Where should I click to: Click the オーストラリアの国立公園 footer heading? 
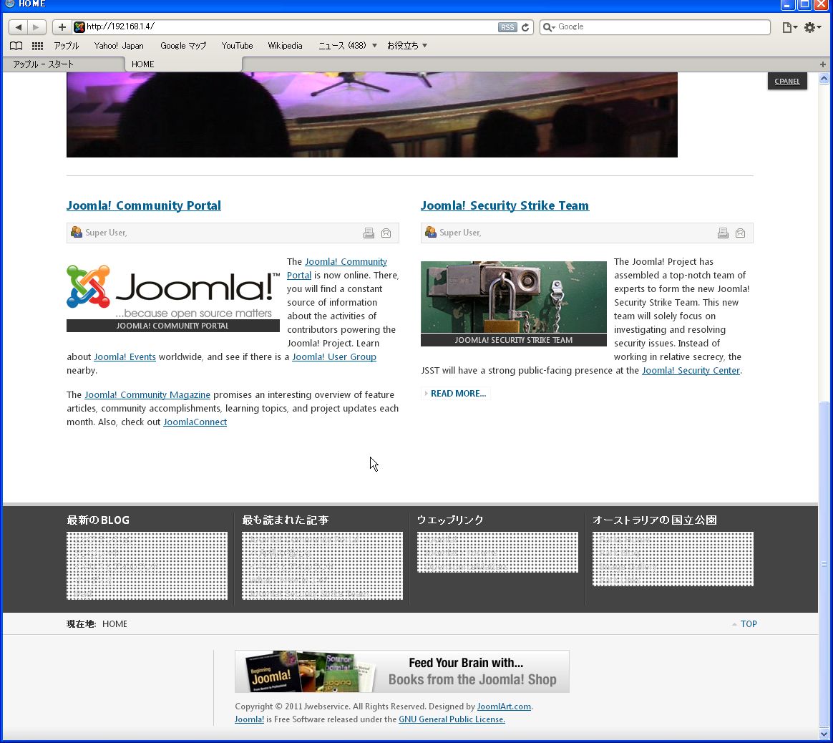pos(655,520)
